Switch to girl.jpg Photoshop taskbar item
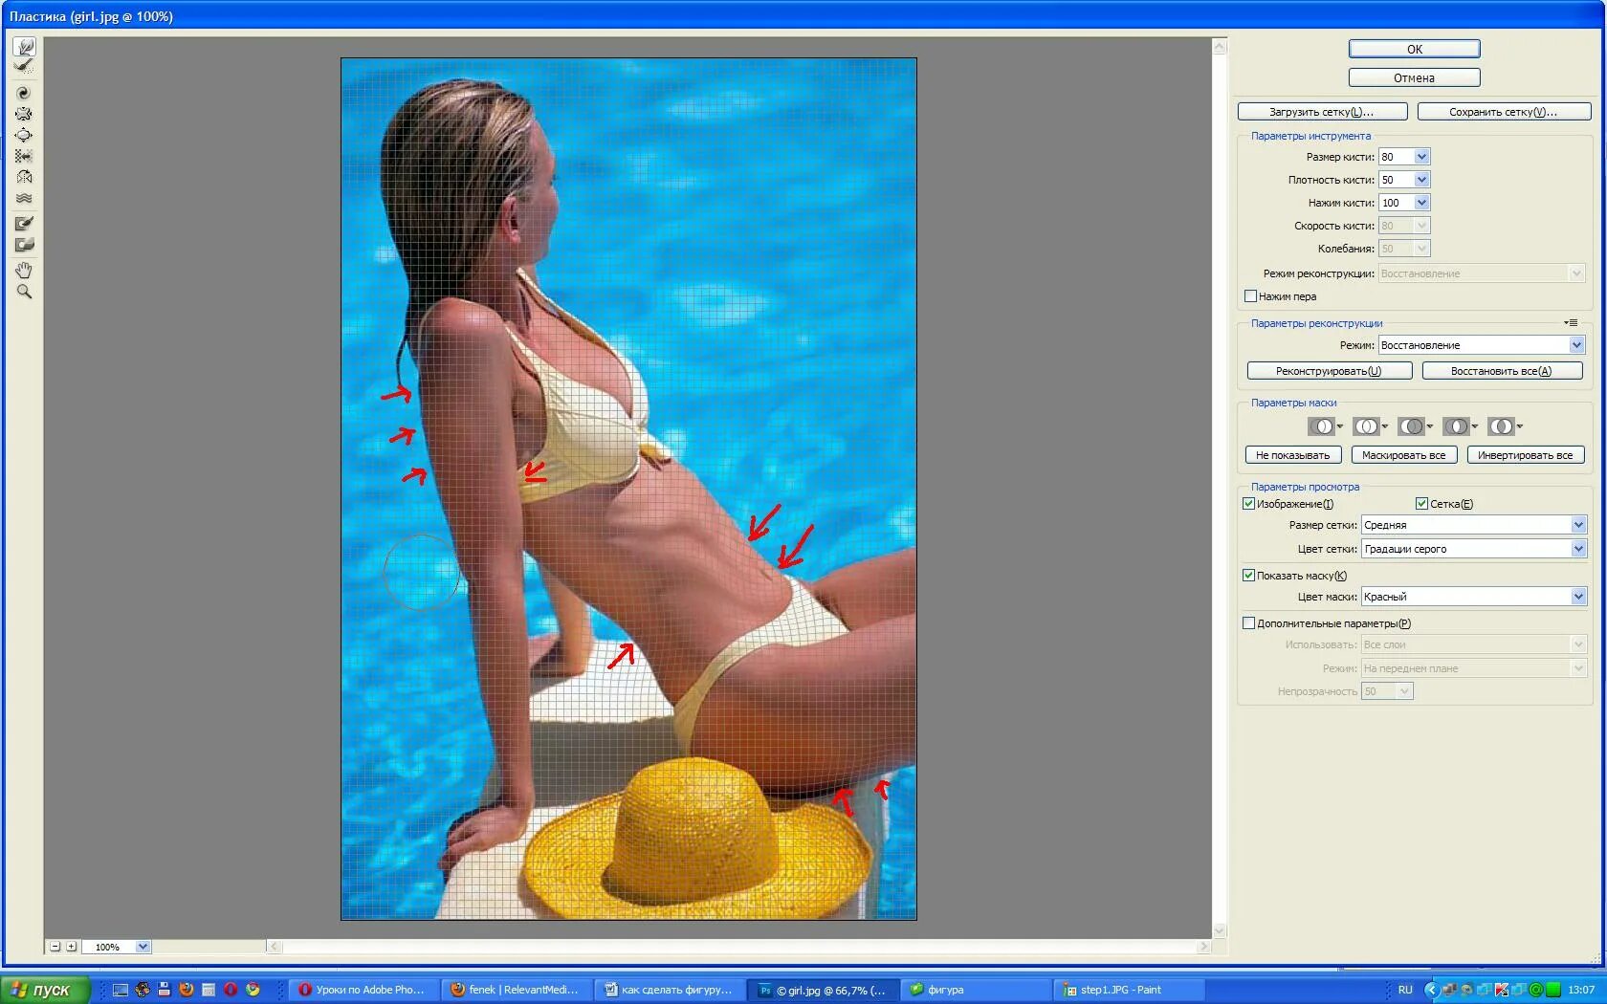Image resolution: width=1607 pixels, height=1004 pixels. (822, 990)
